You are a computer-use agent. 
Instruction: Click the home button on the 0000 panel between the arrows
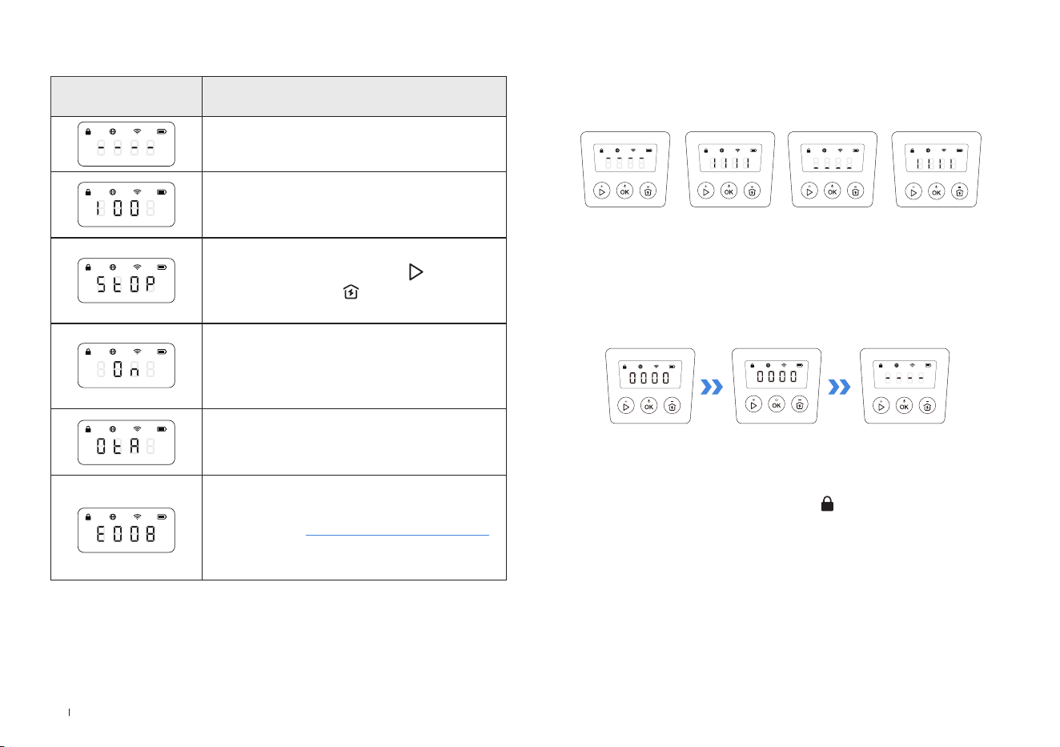[800, 405]
